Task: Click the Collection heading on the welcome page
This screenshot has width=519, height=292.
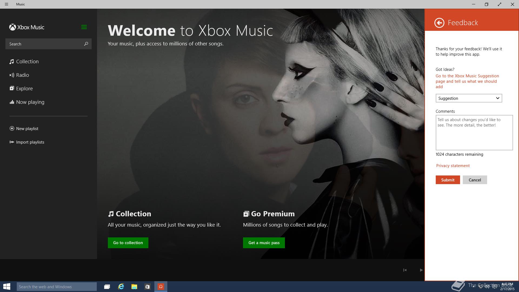Action: coord(129,214)
